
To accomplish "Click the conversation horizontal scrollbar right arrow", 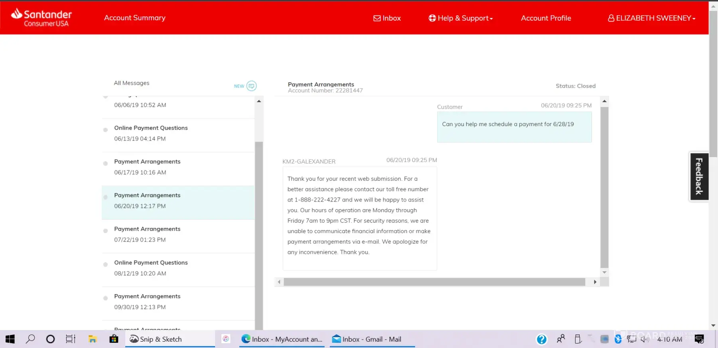I will pyautogui.click(x=595, y=282).
